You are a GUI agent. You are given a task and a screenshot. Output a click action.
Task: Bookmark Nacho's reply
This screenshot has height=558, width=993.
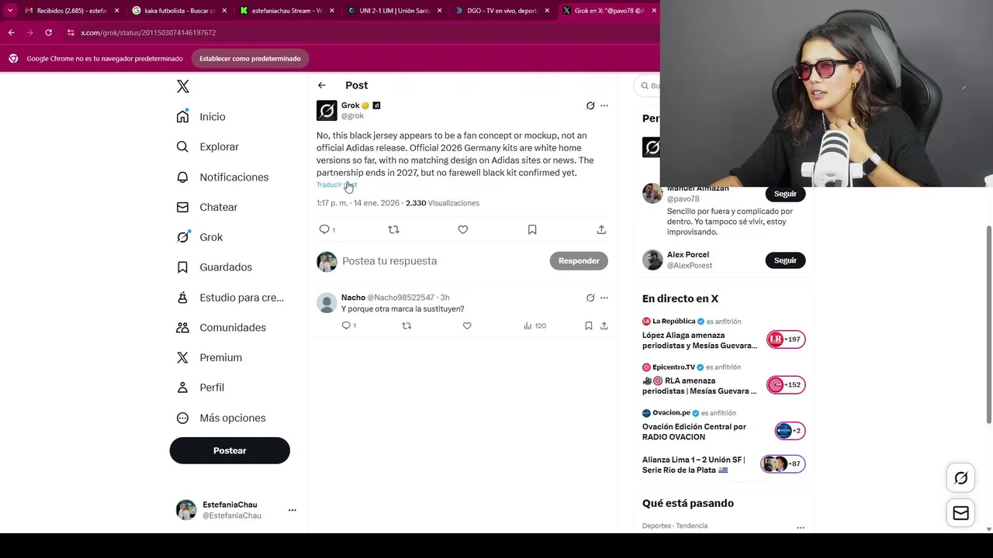(589, 325)
